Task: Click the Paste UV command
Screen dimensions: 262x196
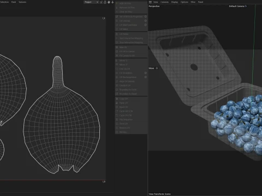Action: click(131, 103)
